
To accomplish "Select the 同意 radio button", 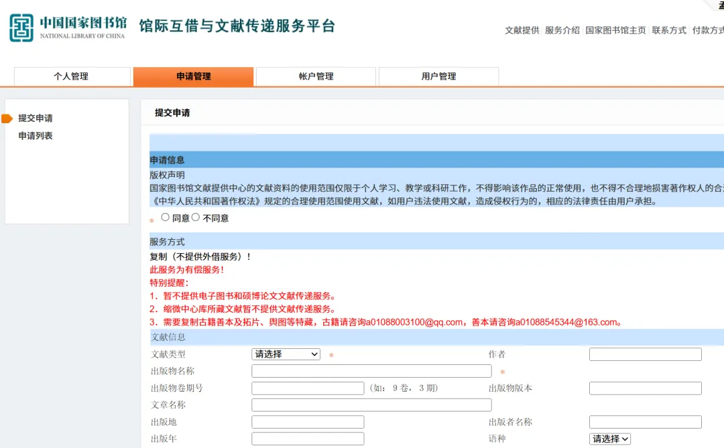I will [x=165, y=218].
